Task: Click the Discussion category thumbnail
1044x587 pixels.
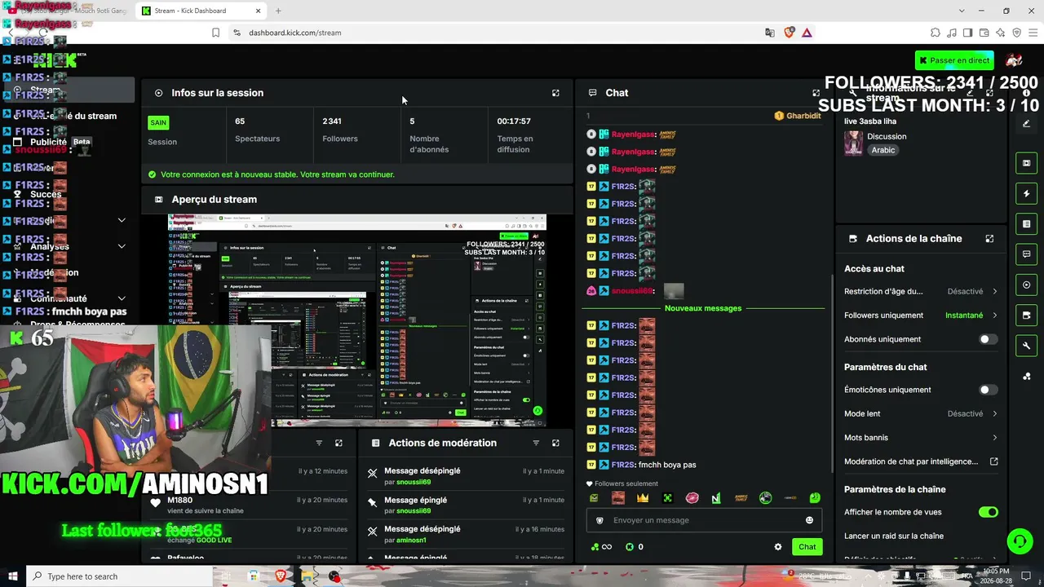Action: (853, 143)
